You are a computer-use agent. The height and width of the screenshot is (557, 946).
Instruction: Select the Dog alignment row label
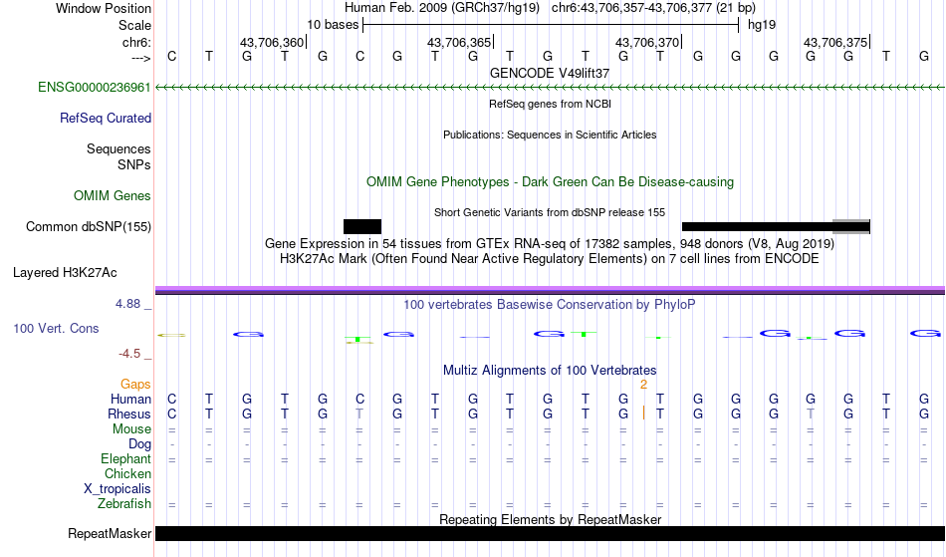140,444
